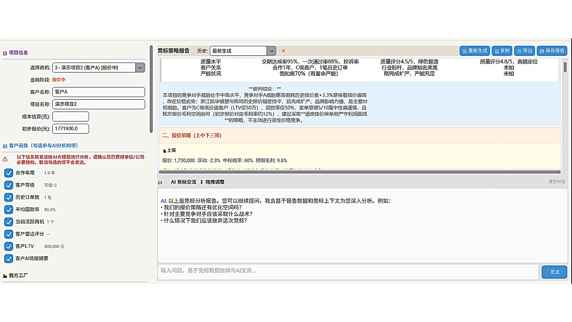Click the 客户名称 input field

click(99, 92)
